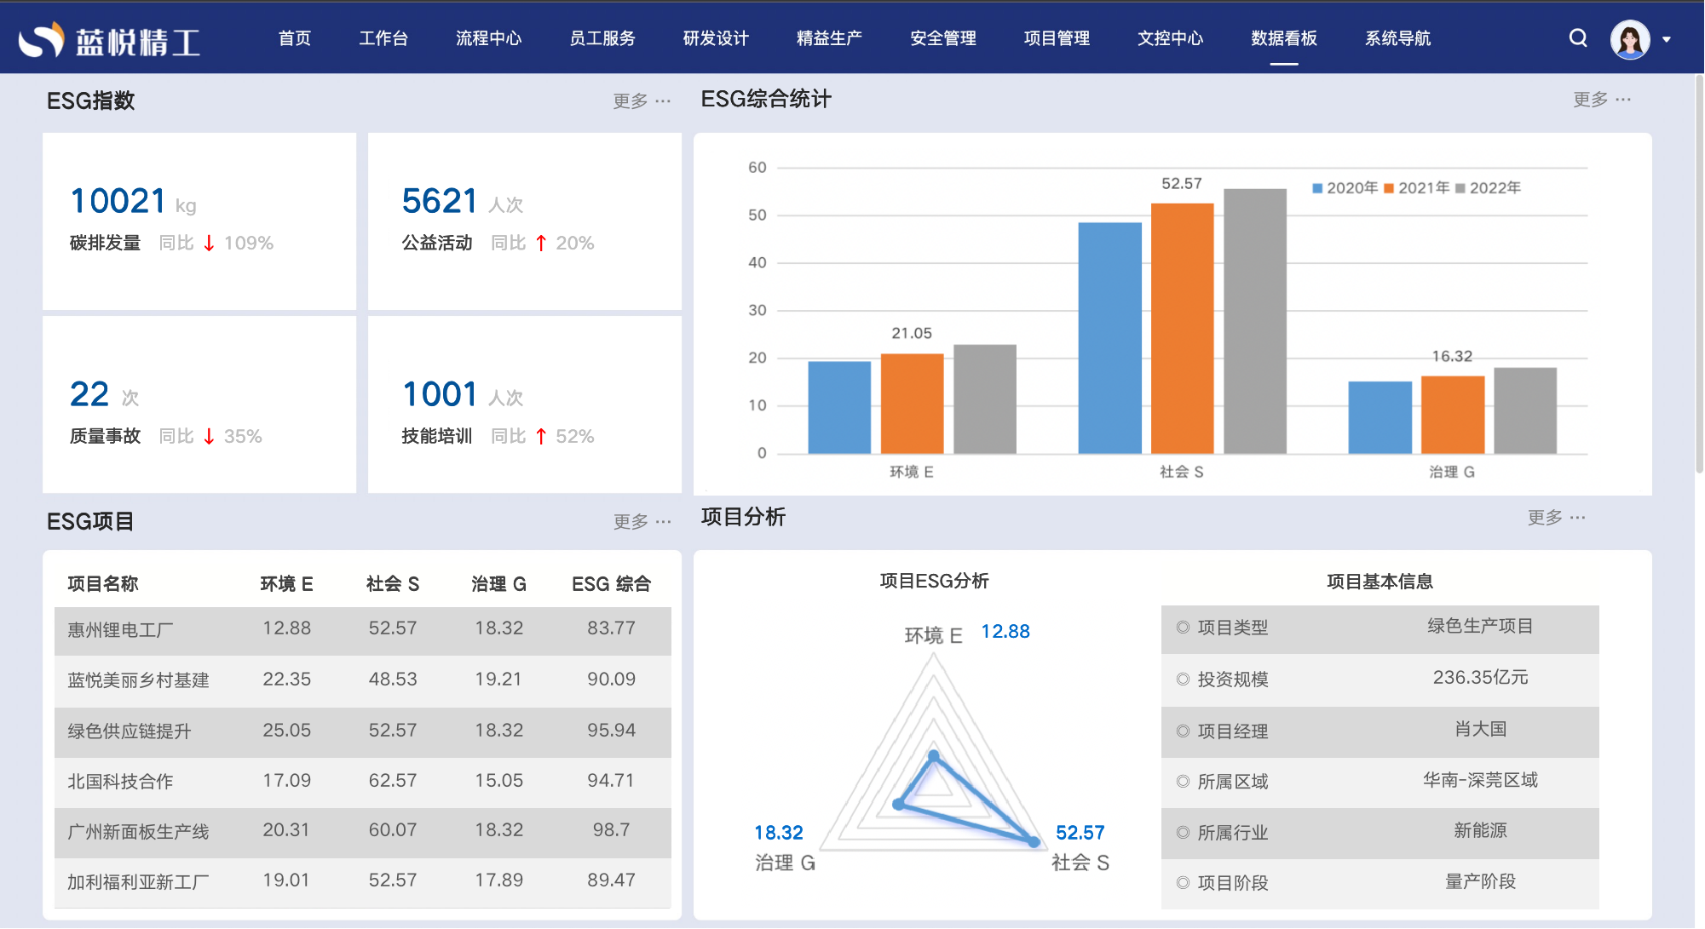This screenshot has width=1705, height=929.
Task: Click the 236.35亿元 investment value
Action: coord(1480,678)
